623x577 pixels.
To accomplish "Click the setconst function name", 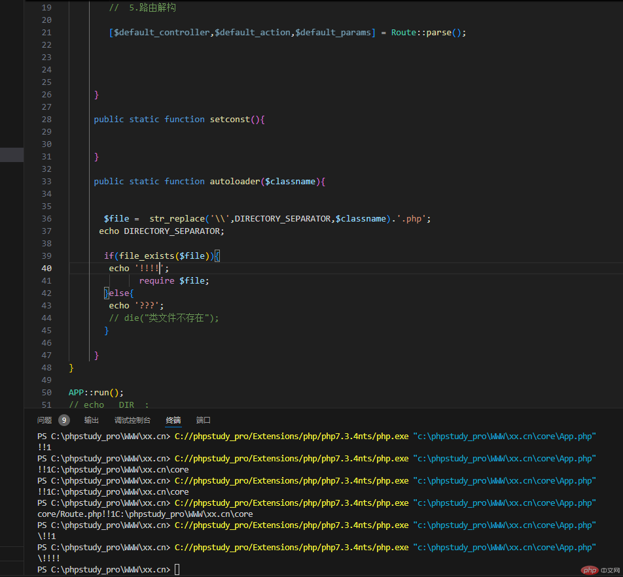I will (230, 120).
